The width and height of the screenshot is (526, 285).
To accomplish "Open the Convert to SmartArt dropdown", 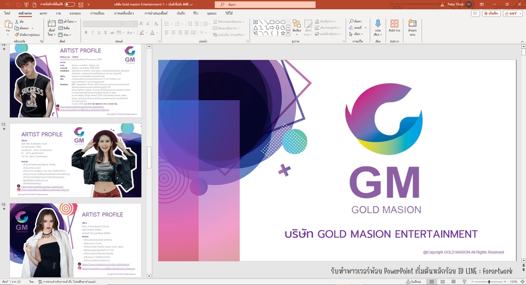I will pyautogui.click(x=230, y=35).
